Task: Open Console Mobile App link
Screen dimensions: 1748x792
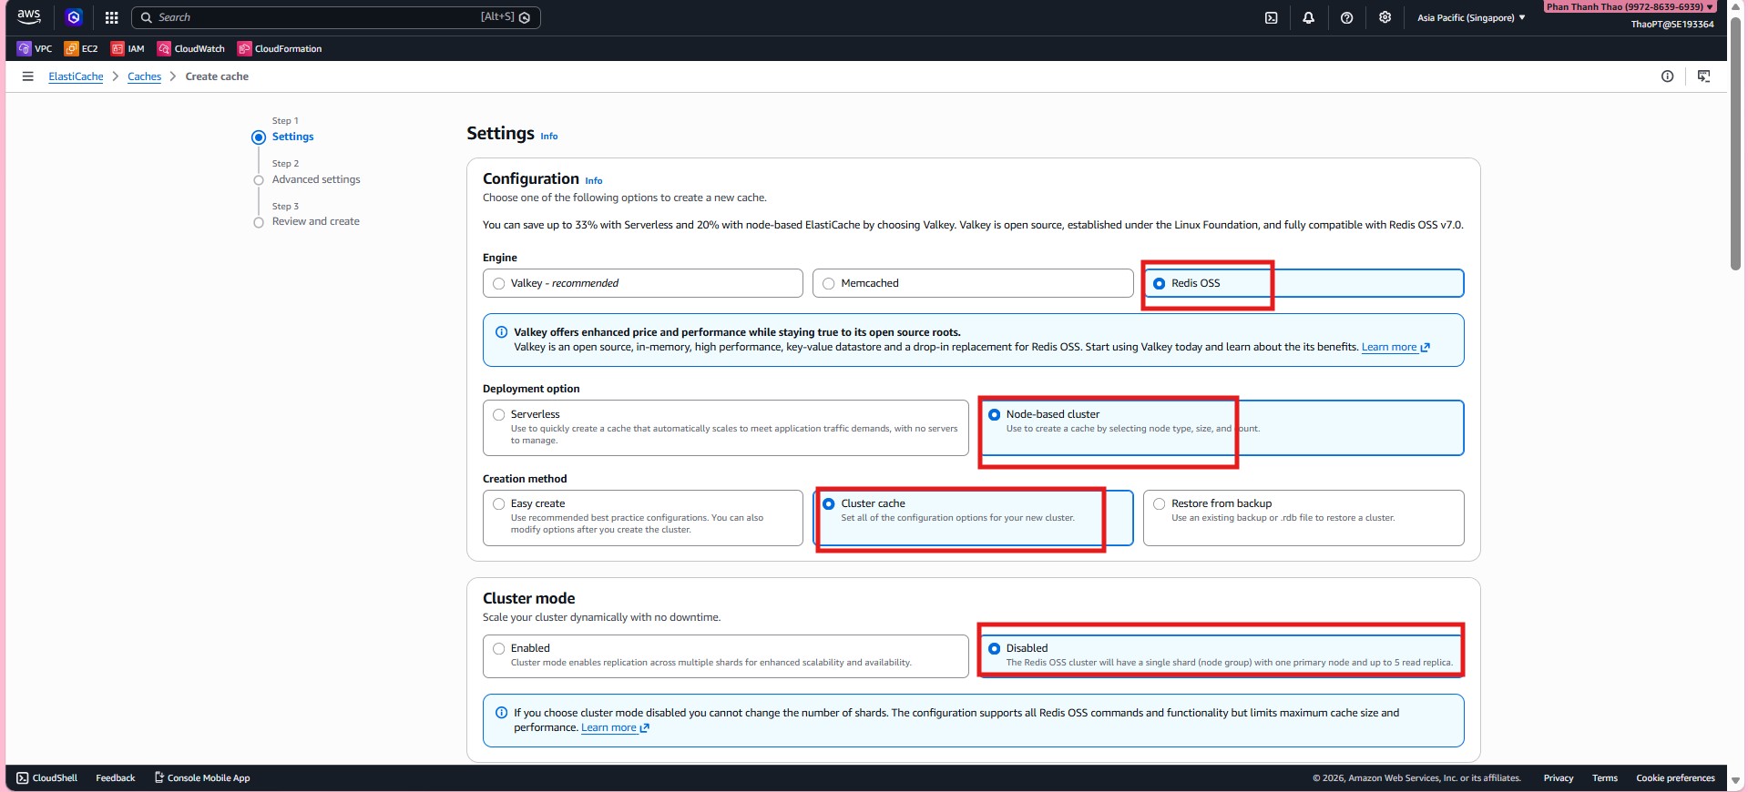Action: 201,778
